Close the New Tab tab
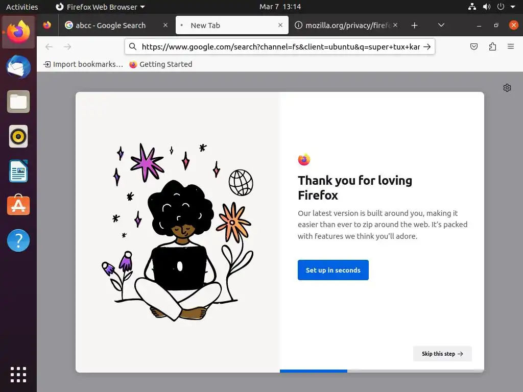Screen dimensions: 523x392 280,25
